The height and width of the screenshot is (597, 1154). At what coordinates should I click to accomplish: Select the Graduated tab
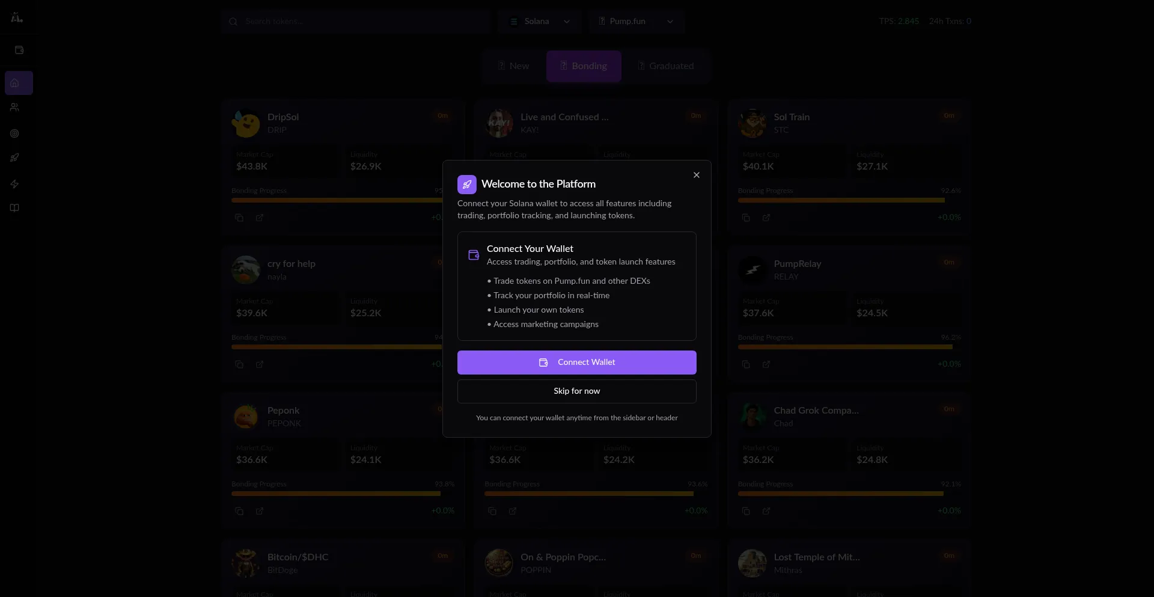coord(665,66)
